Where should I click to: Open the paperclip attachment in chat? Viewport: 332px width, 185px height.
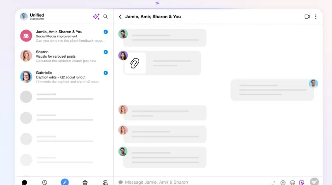[x=134, y=63]
